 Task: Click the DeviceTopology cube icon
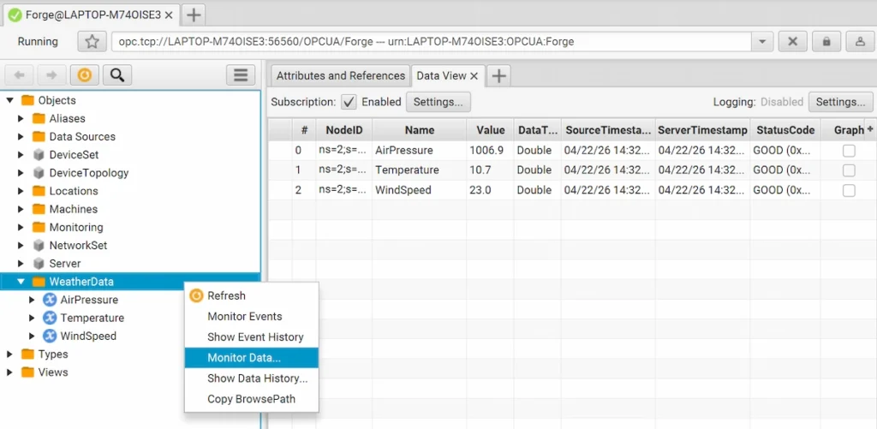pyautogui.click(x=39, y=173)
